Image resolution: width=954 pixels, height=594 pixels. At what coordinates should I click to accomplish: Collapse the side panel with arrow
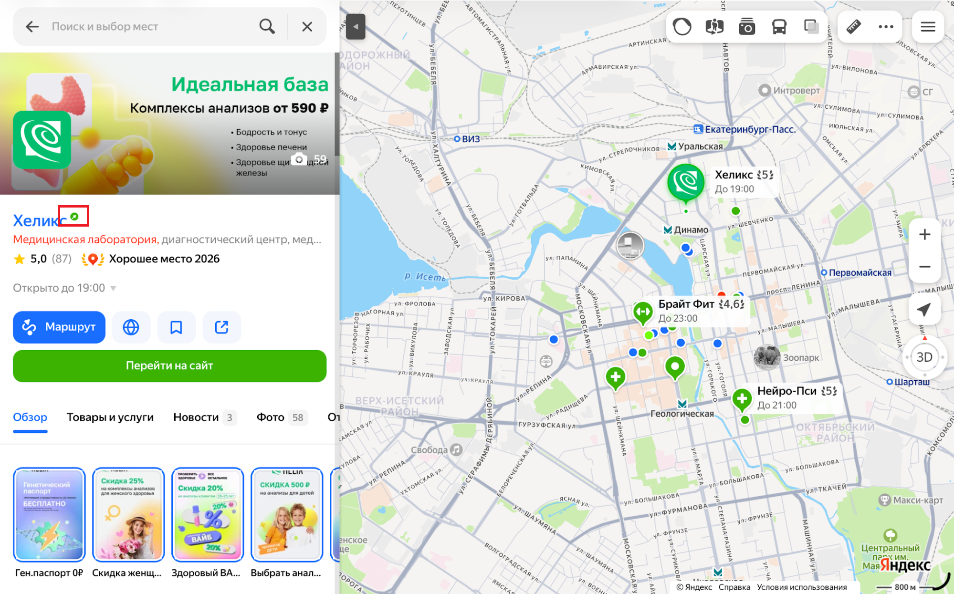click(x=356, y=27)
